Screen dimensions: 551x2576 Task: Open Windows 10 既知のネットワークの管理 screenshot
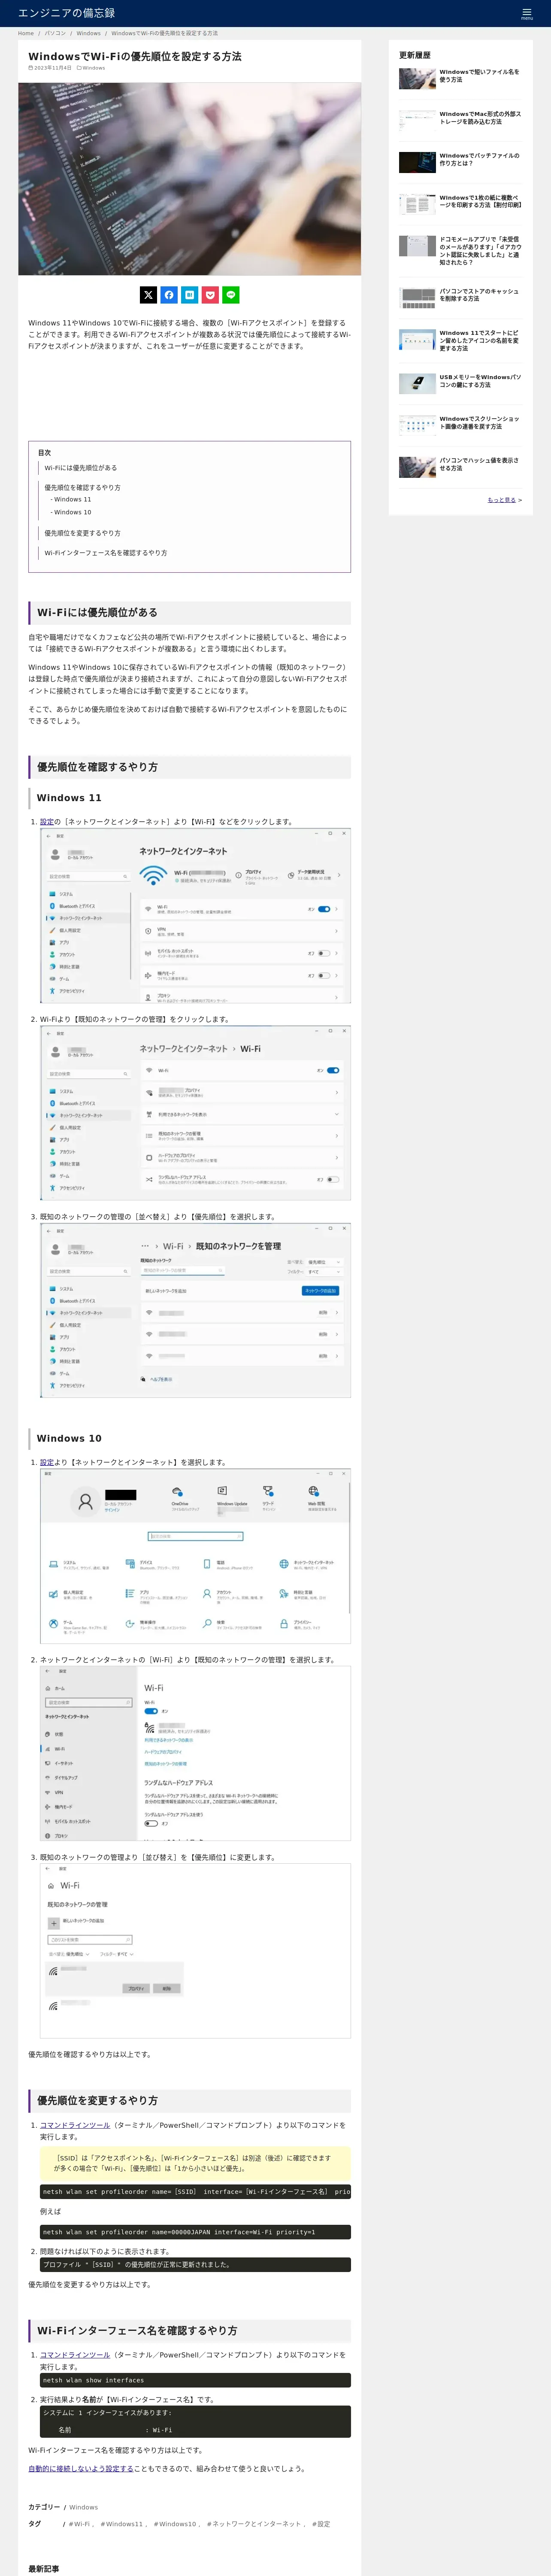(x=195, y=1950)
